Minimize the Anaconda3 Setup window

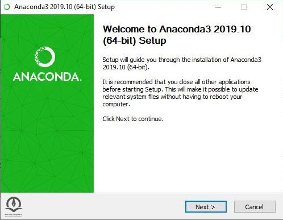[218, 7]
